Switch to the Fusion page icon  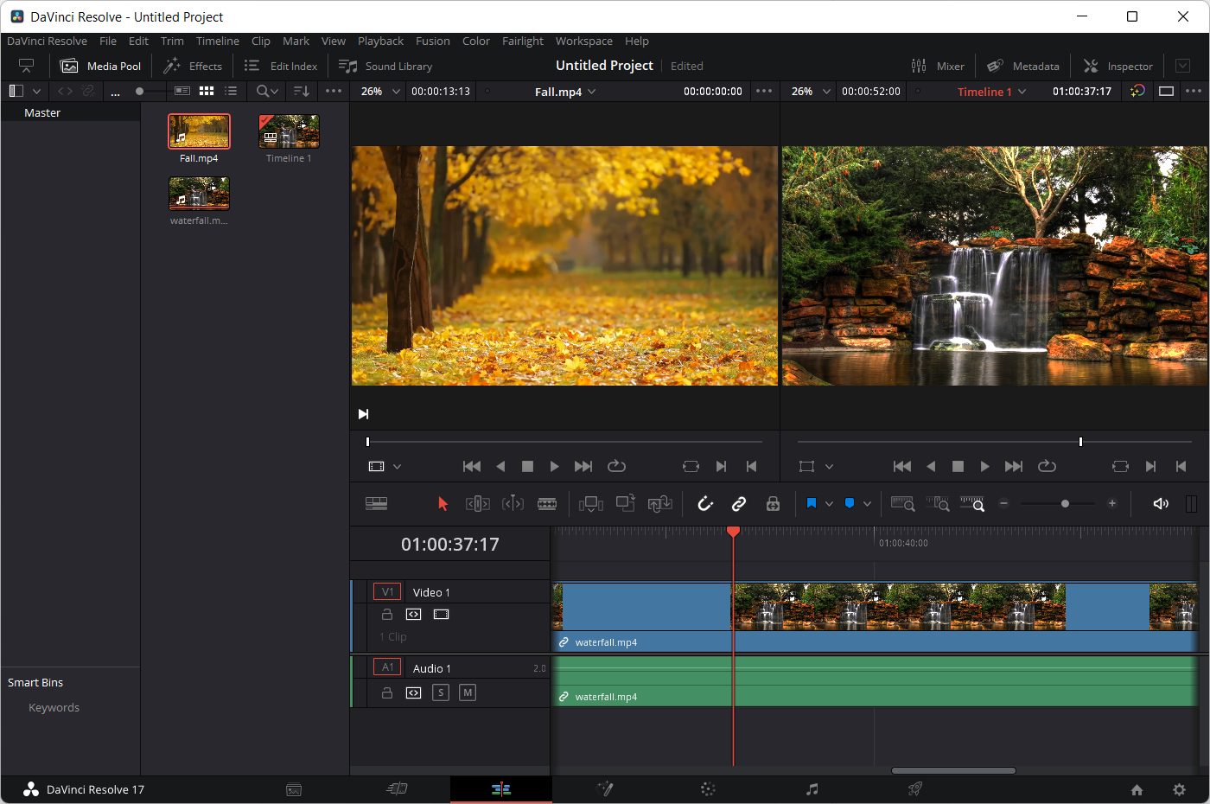click(x=605, y=788)
